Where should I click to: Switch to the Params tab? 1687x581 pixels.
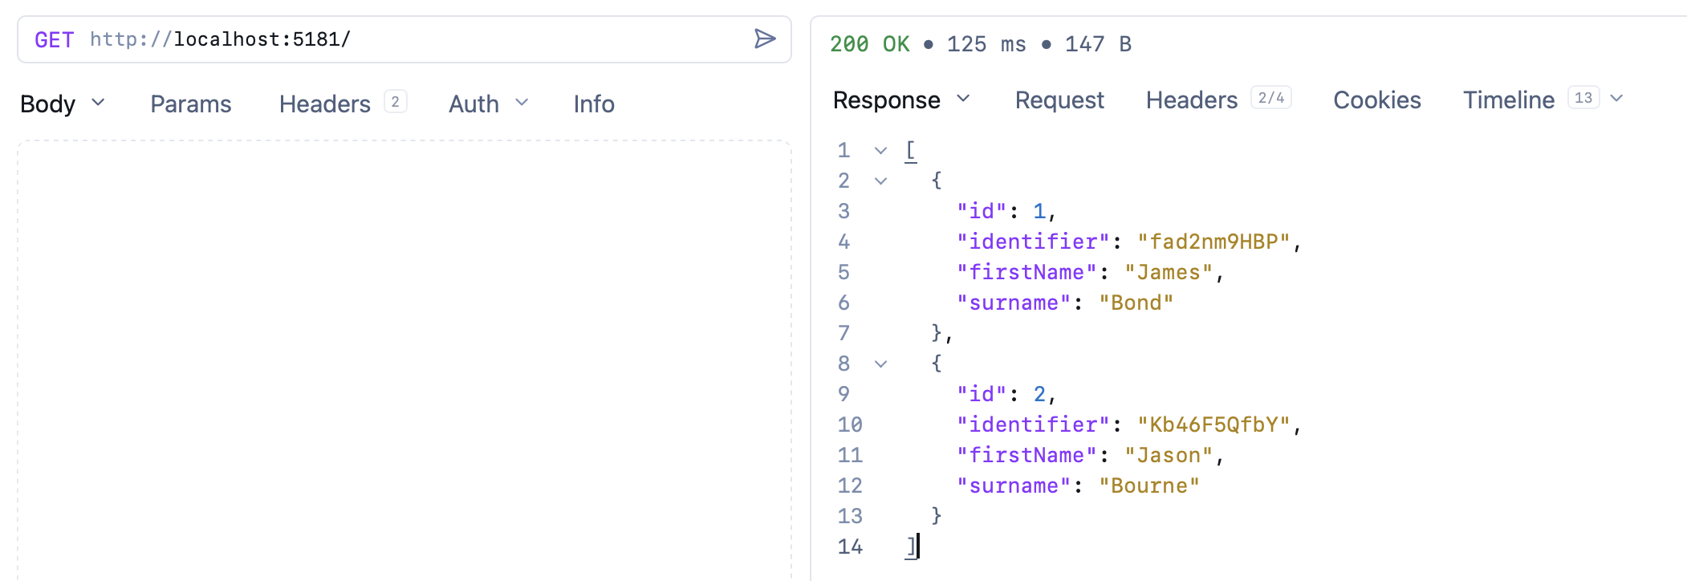click(190, 104)
